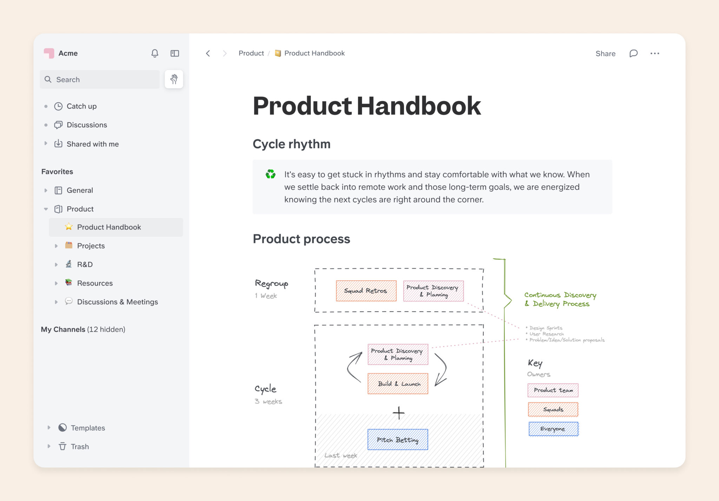Click the Share button

[x=605, y=53]
